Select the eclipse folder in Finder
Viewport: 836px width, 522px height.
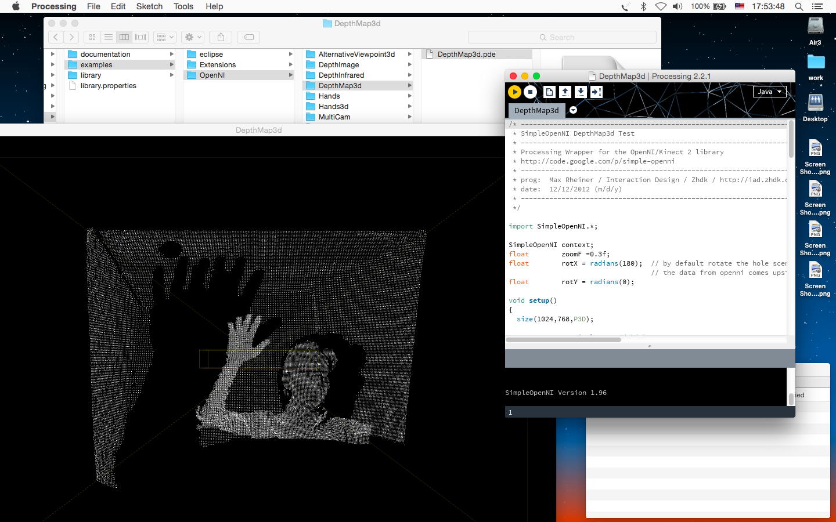[x=239, y=54]
